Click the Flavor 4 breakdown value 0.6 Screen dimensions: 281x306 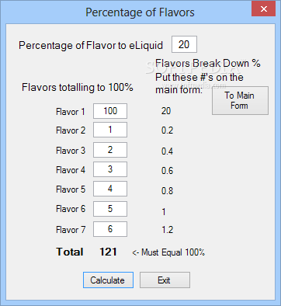(x=167, y=171)
